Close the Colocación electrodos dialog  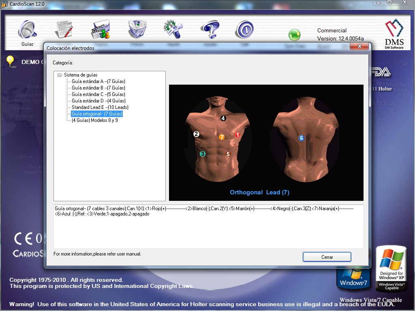(359, 47)
